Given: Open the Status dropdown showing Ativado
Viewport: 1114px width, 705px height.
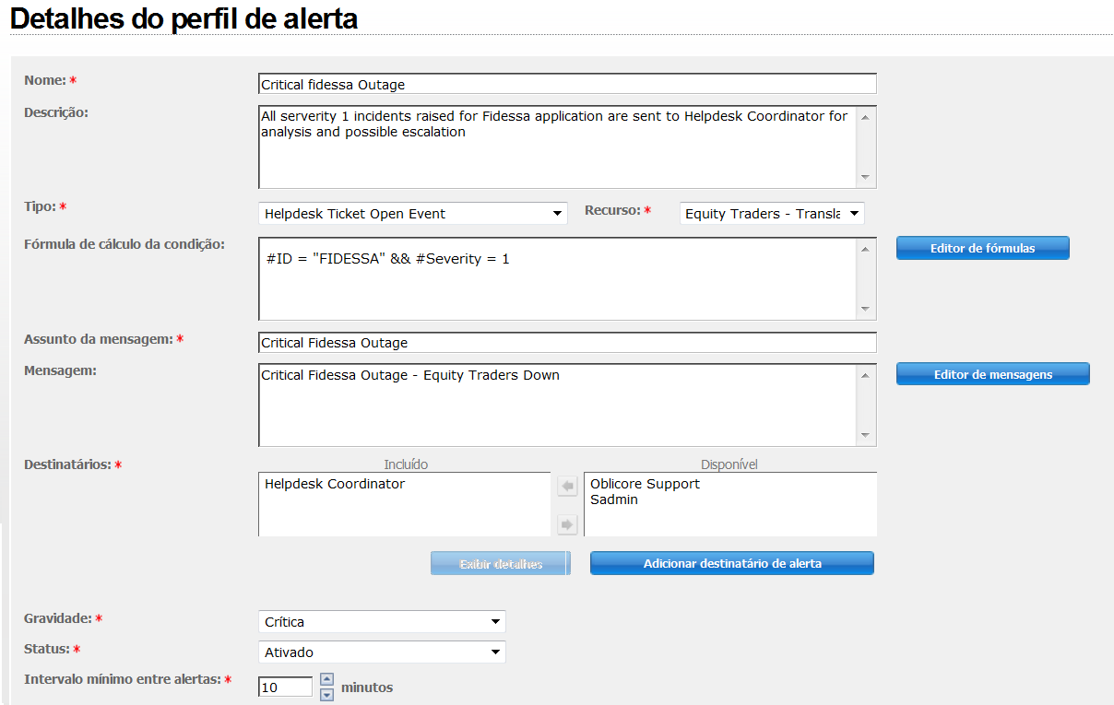Looking at the screenshot, I should tap(496, 652).
